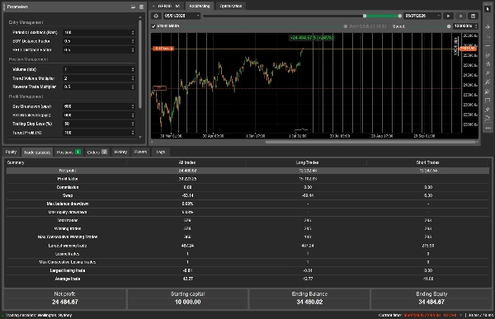Adjust the Reverse Trade Multiplier stepper
The image size is (495, 319).
pos(133,87)
